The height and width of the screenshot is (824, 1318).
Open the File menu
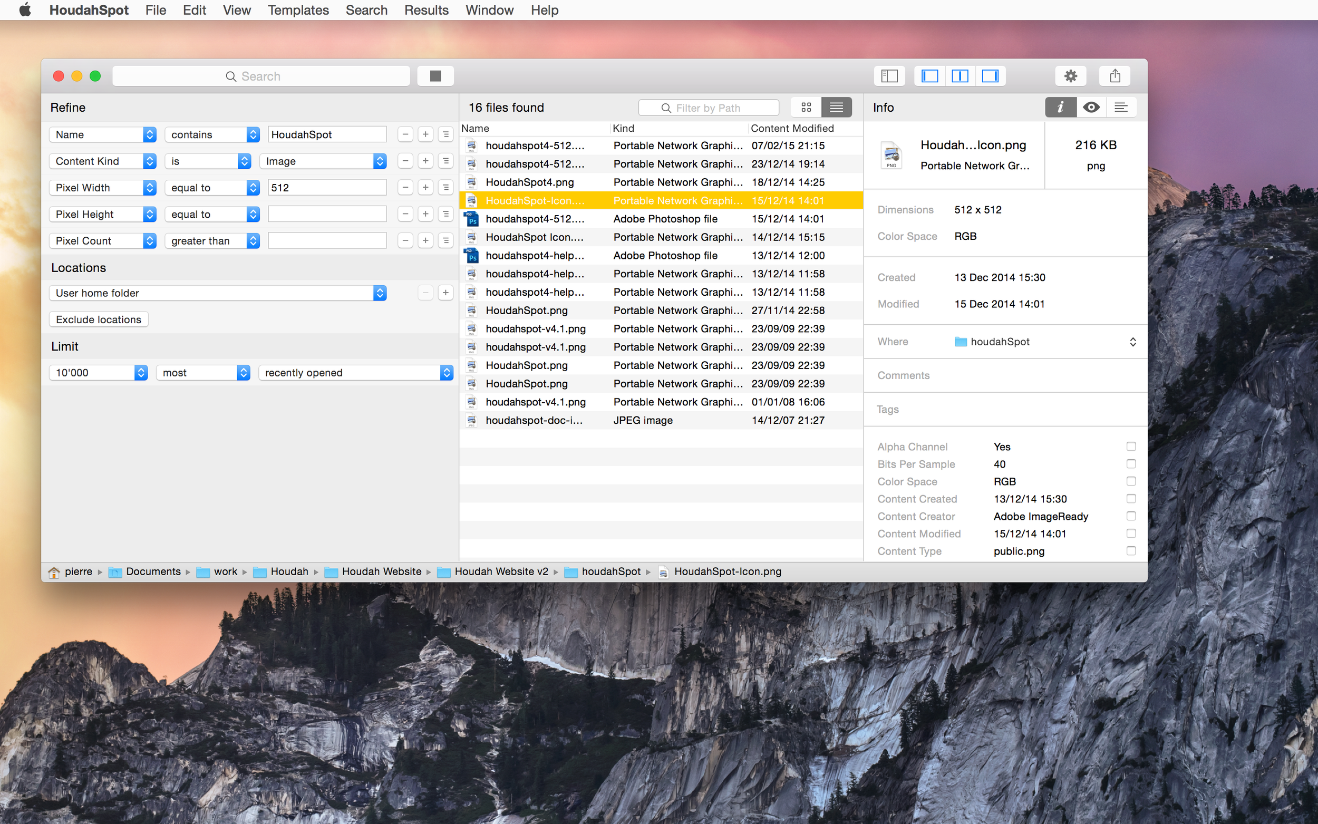156,10
